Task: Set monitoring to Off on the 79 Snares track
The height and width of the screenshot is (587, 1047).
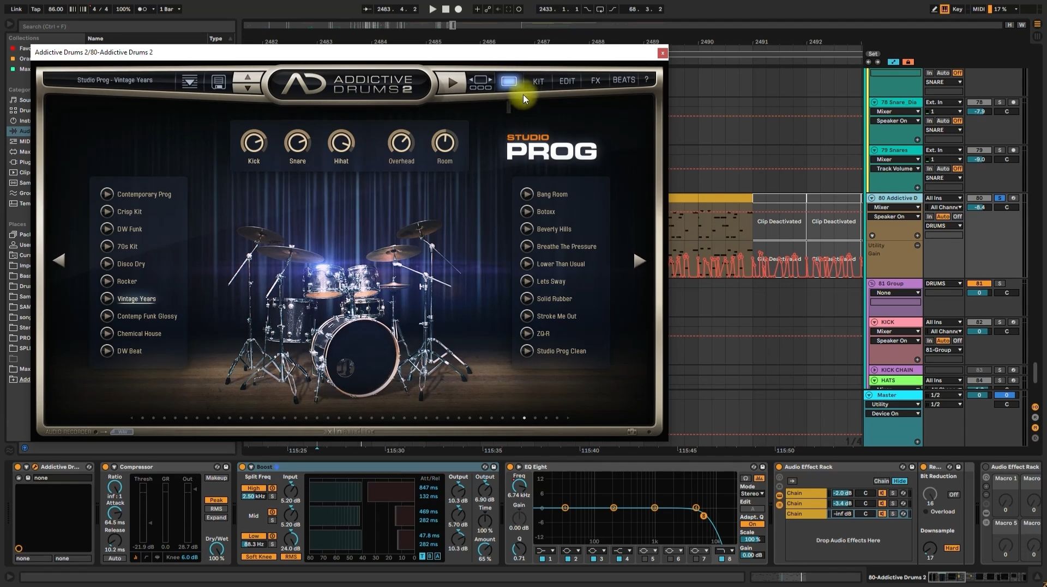Action: [958, 168]
